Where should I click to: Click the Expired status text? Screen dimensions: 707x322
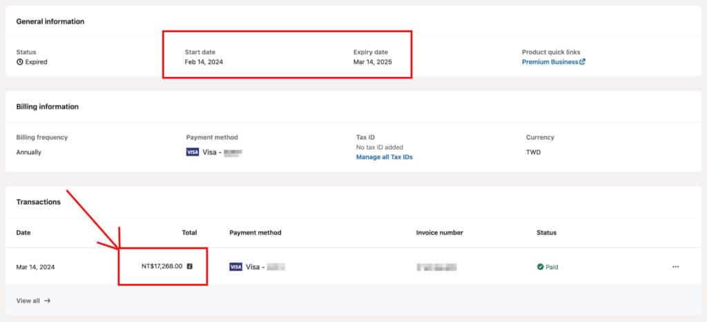coord(36,62)
